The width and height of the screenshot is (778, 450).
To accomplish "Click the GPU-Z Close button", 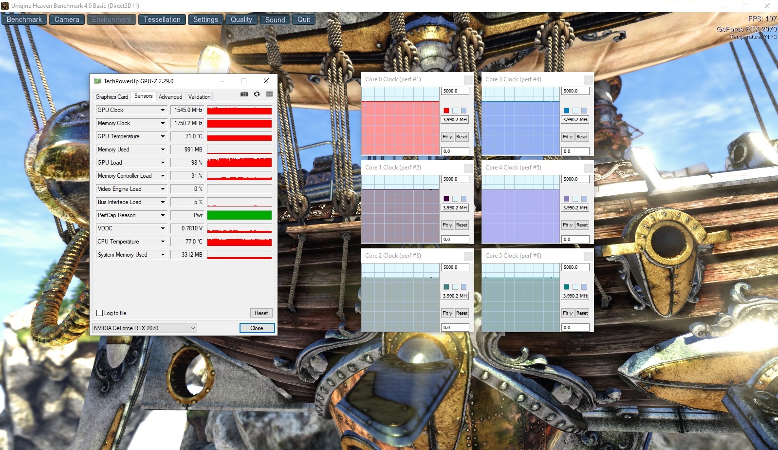I will coord(257,328).
